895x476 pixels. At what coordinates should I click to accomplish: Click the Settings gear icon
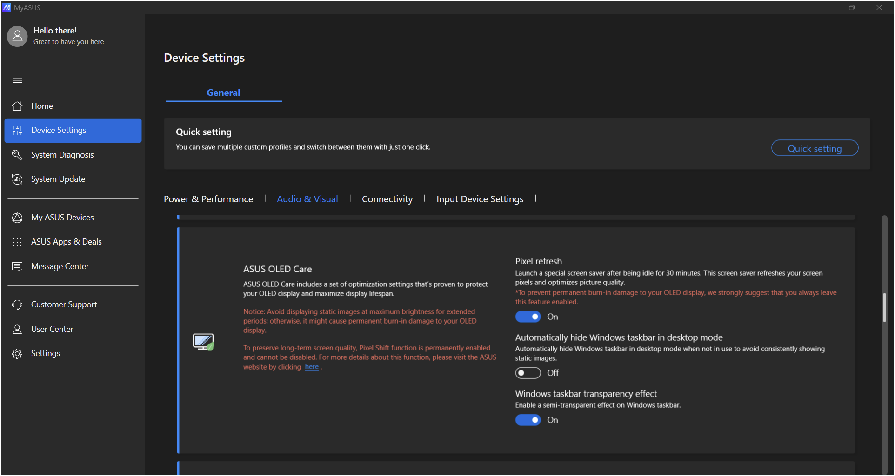(17, 353)
